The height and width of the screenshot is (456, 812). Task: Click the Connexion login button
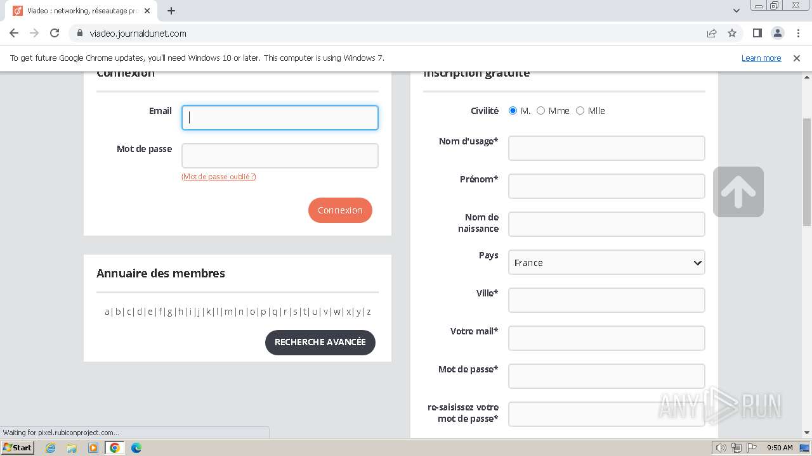click(340, 210)
